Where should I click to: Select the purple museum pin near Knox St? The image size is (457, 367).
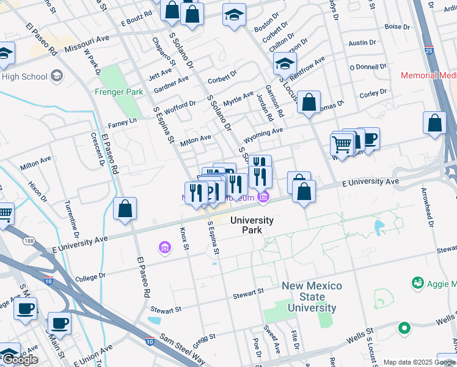click(165, 248)
